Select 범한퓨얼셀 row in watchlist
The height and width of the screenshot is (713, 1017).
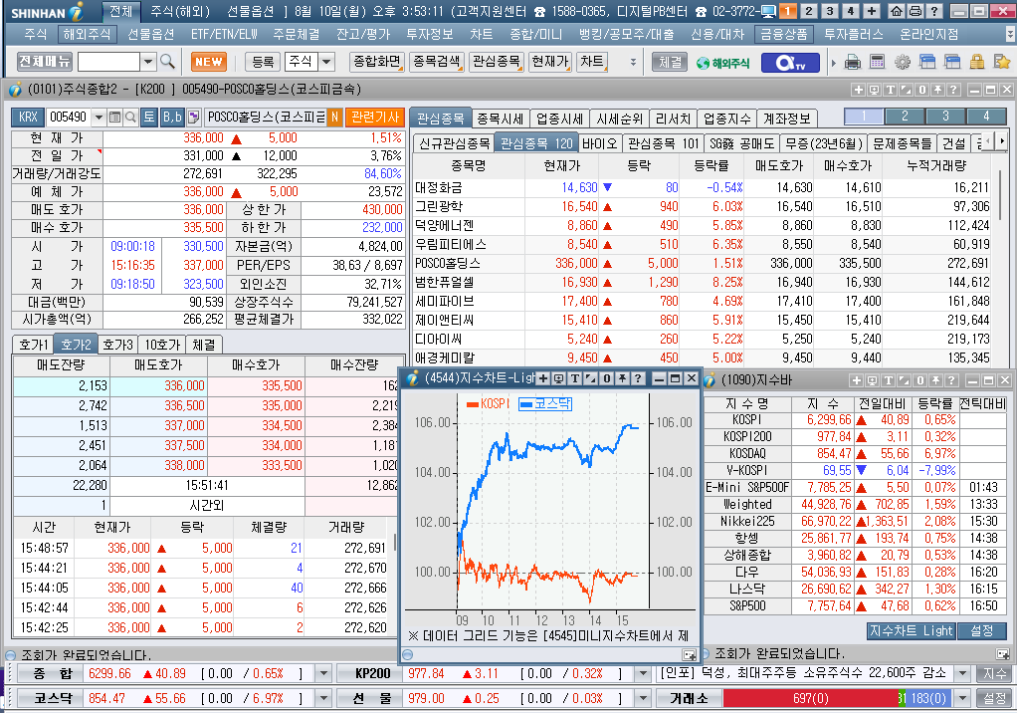click(702, 282)
